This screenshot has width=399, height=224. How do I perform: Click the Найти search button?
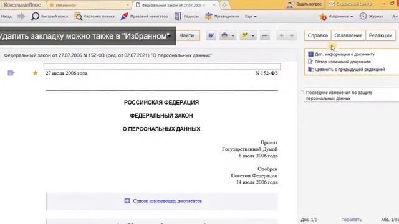(186, 35)
